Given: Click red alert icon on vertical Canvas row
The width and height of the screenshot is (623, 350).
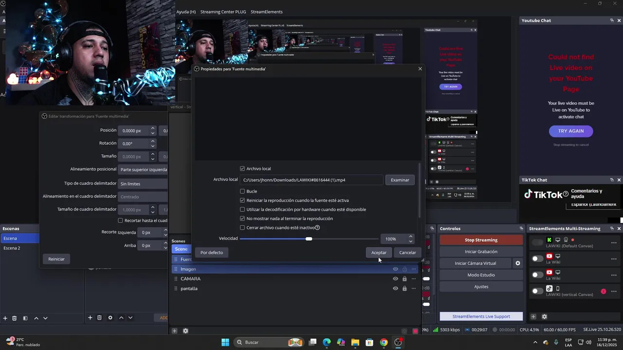Looking at the screenshot, I should 604,291.
